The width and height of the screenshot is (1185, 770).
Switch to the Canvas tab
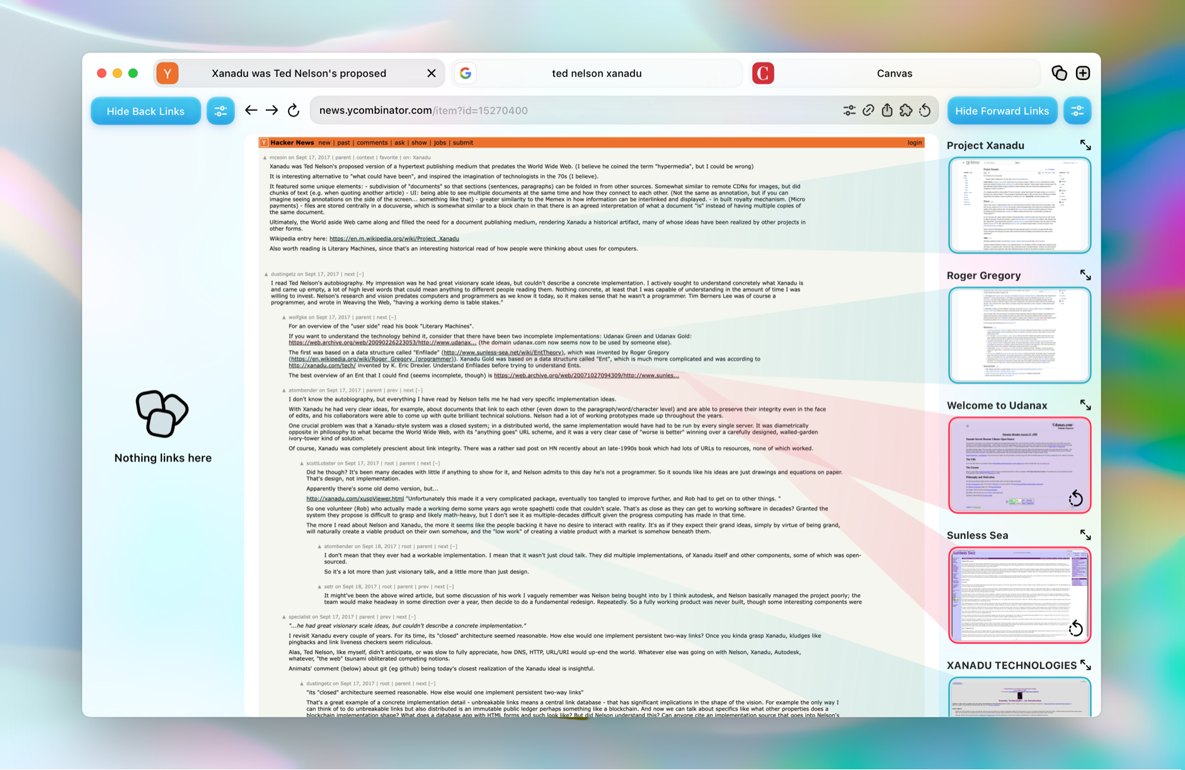tap(894, 73)
